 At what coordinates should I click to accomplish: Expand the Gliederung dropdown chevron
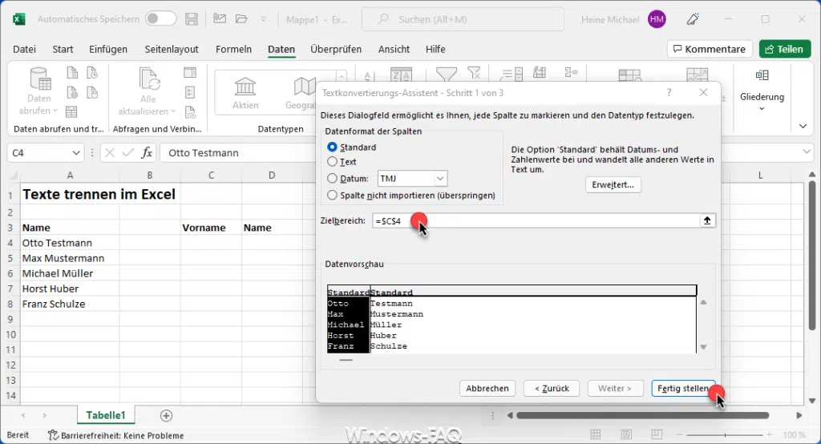click(x=762, y=109)
